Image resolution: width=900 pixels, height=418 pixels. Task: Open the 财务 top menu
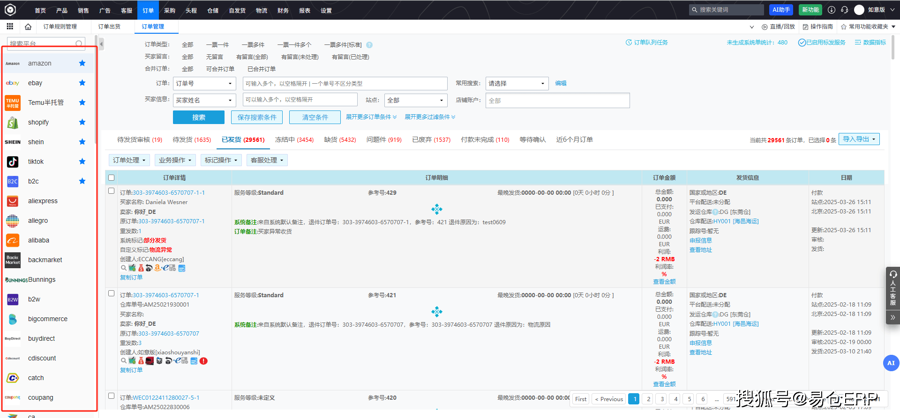(283, 10)
